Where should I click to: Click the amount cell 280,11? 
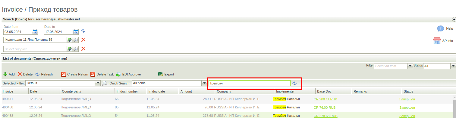(x=208, y=99)
